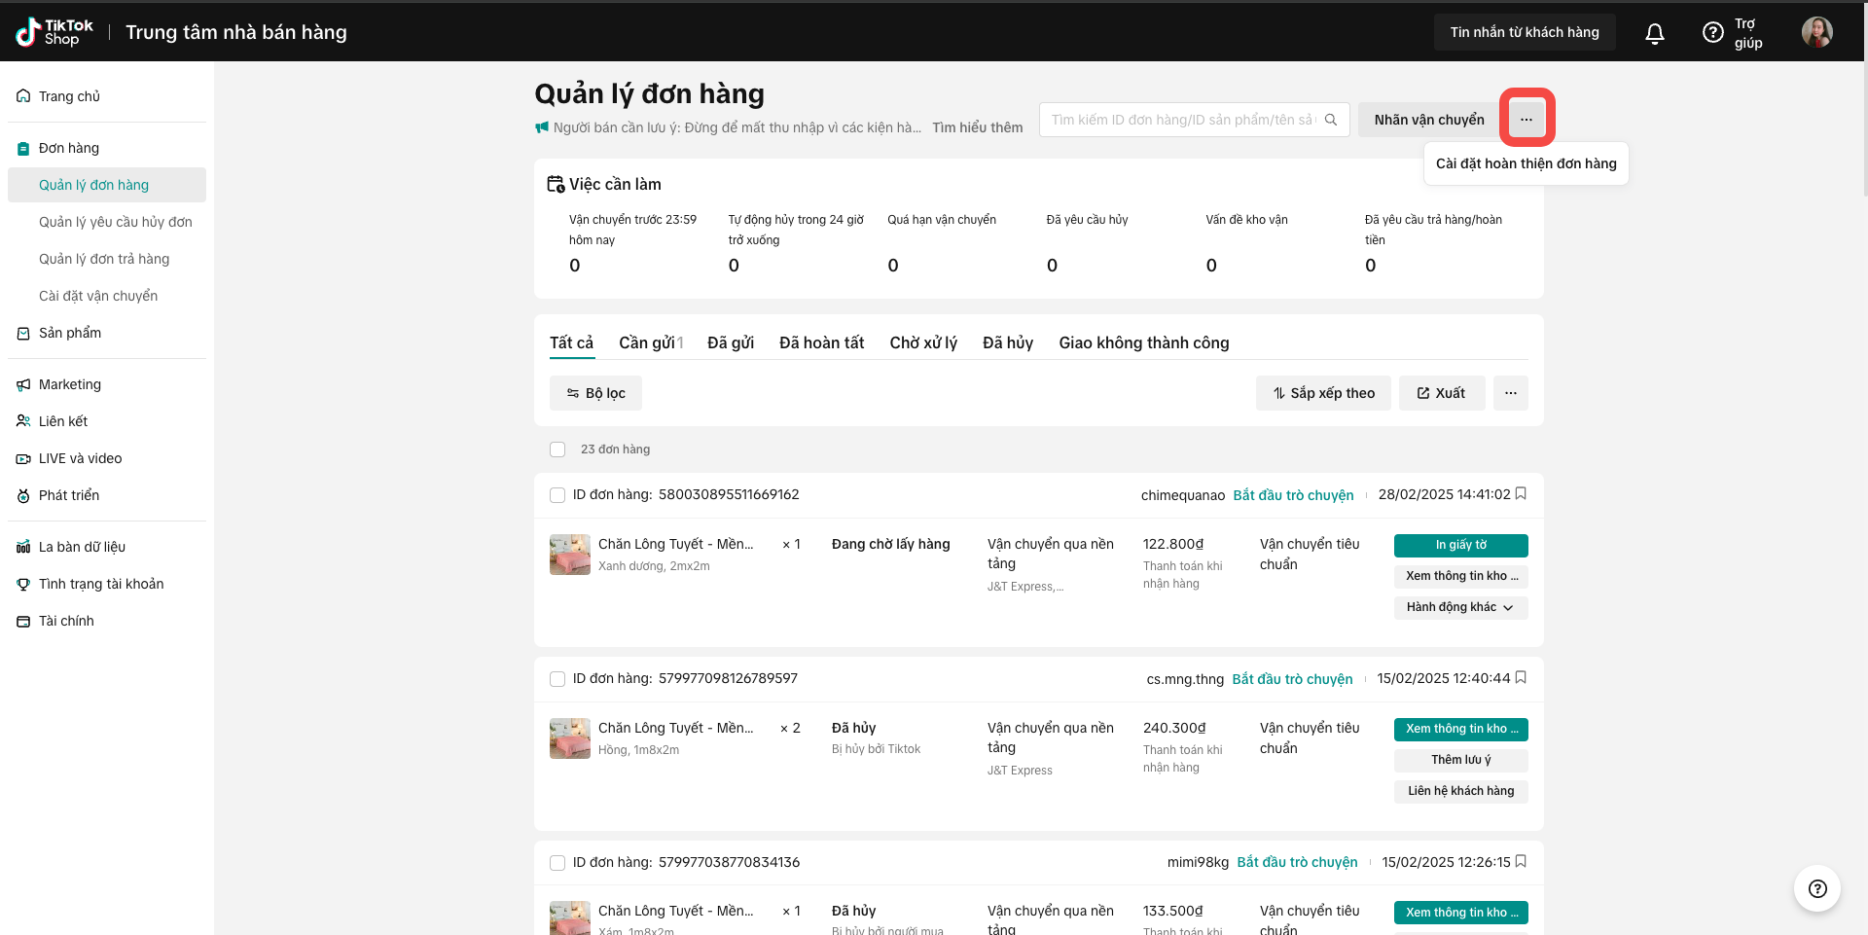Select checkbox for order 579977098126789597
The width and height of the screenshot is (1868, 935).
(x=557, y=679)
